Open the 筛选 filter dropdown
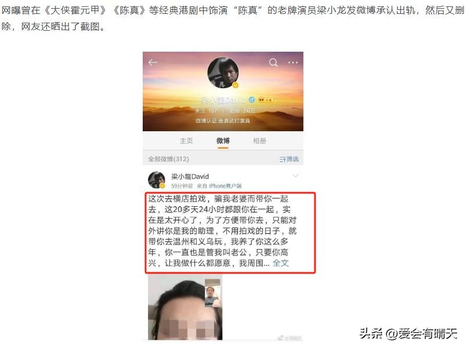This screenshot has width=467, height=349. click(x=289, y=159)
